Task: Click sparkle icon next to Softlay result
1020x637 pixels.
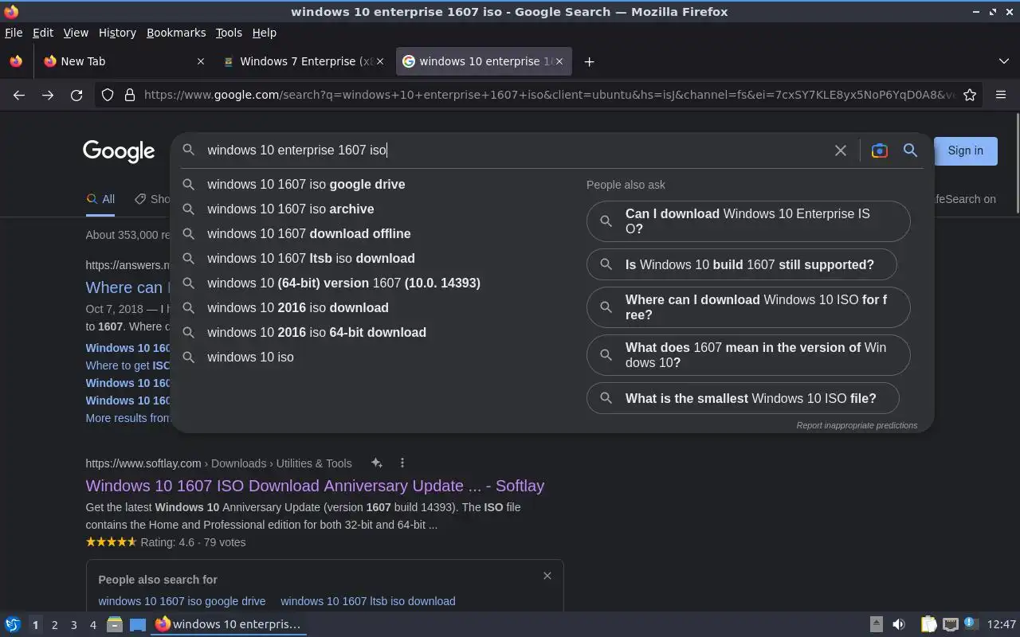Action: tap(377, 463)
